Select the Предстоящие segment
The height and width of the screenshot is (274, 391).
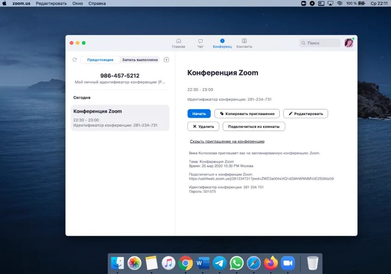(x=100, y=60)
